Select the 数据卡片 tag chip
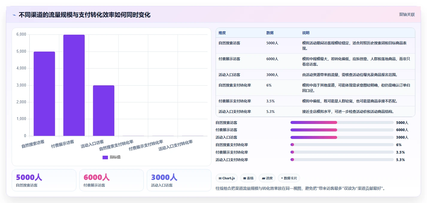The image size is (427, 203). click(289, 178)
